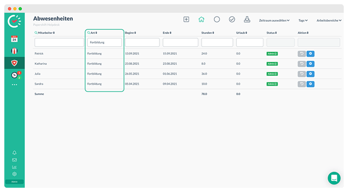This screenshot has width=348, height=192.
Task: Sort by the Urlaub column
Action: point(242,33)
